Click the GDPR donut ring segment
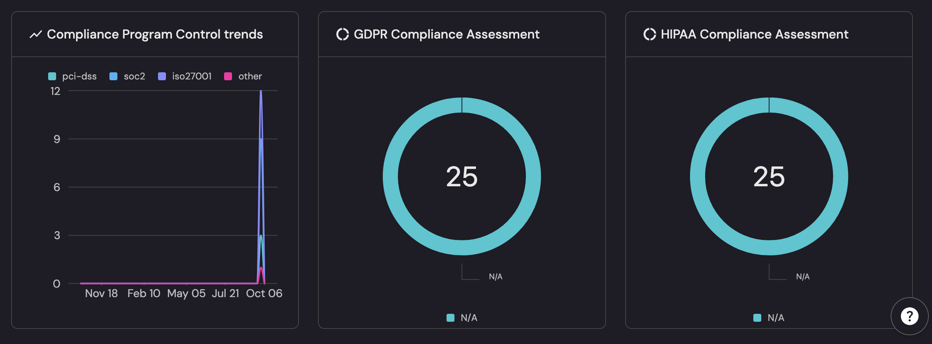Image resolution: width=932 pixels, height=344 pixels. (391, 176)
